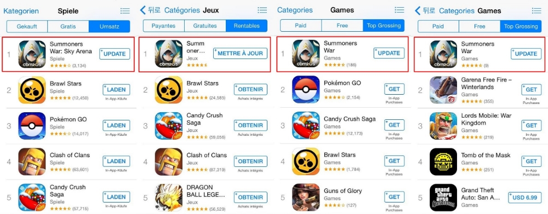The width and height of the screenshot is (548, 214).
Task: Open the DRAGON BALL LEGENDS app icon
Action: pyautogui.click(x=169, y=198)
